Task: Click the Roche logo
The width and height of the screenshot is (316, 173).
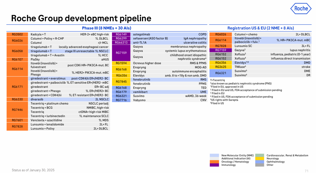Action: pos(301,8)
